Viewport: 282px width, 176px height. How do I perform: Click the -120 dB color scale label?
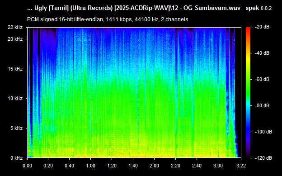pos(263,158)
